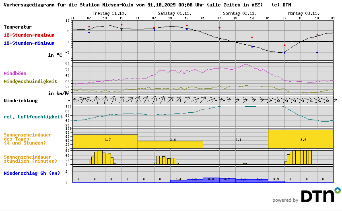
Task: Click the 3.6 sunshine hours value for Samstag
Action: 173,140
